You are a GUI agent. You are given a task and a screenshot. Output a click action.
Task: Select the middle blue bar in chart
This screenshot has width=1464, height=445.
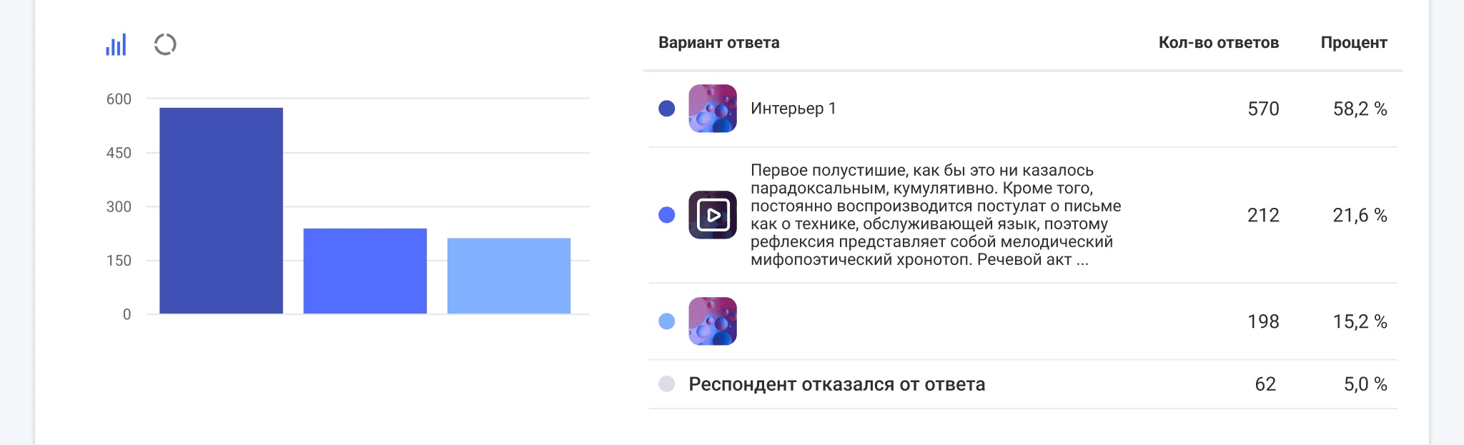click(x=365, y=271)
